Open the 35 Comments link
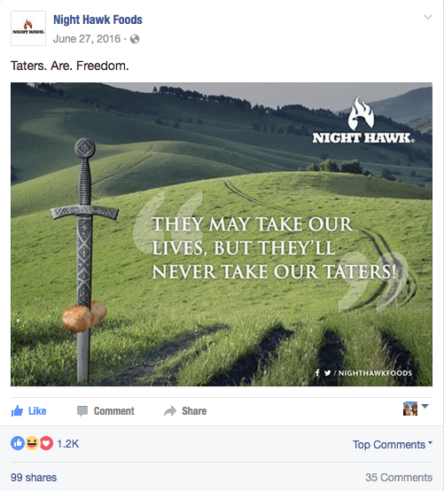The width and height of the screenshot is (444, 491). pyautogui.click(x=399, y=477)
